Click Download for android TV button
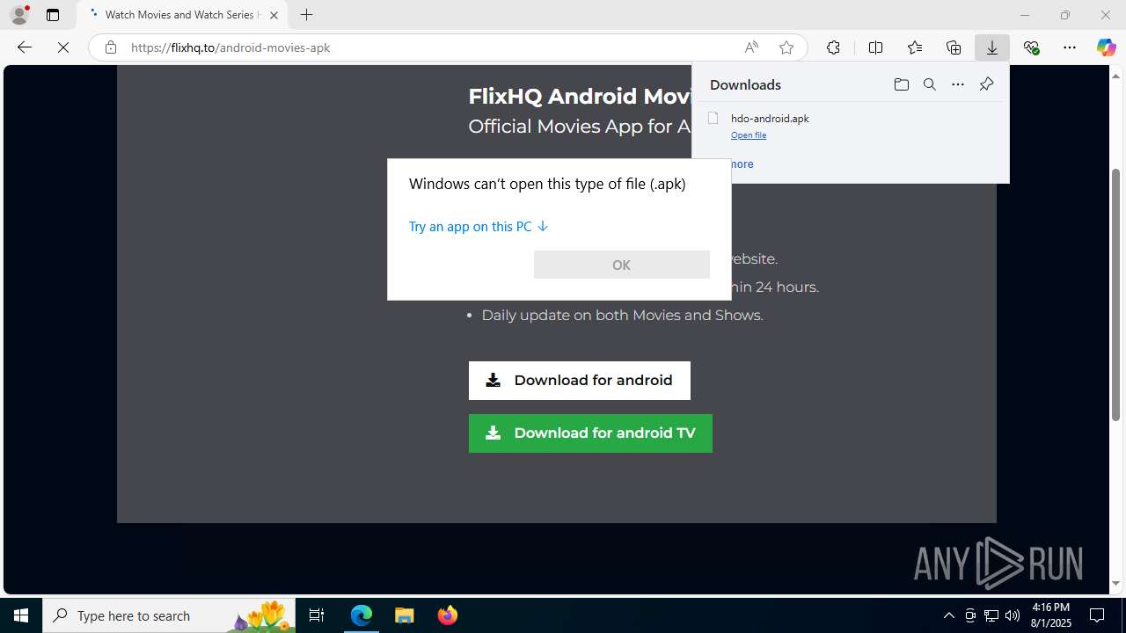Image resolution: width=1126 pixels, height=633 pixels. point(590,433)
